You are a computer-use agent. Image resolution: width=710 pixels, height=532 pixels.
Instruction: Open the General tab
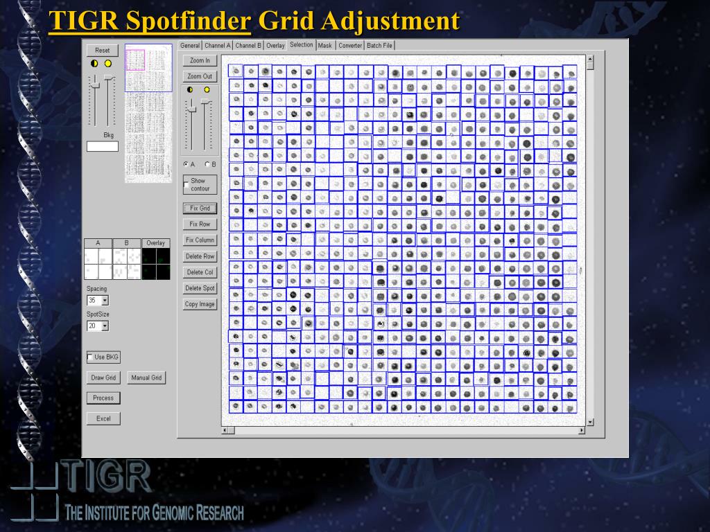(190, 46)
